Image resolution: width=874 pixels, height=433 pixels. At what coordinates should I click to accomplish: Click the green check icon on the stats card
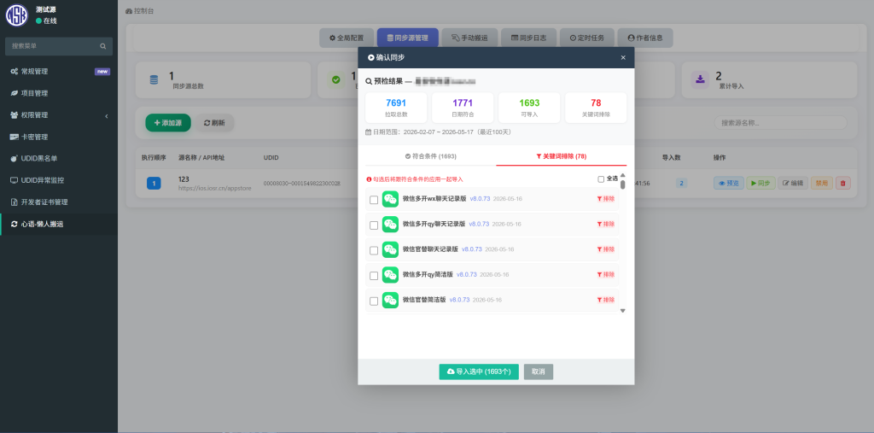tap(335, 79)
